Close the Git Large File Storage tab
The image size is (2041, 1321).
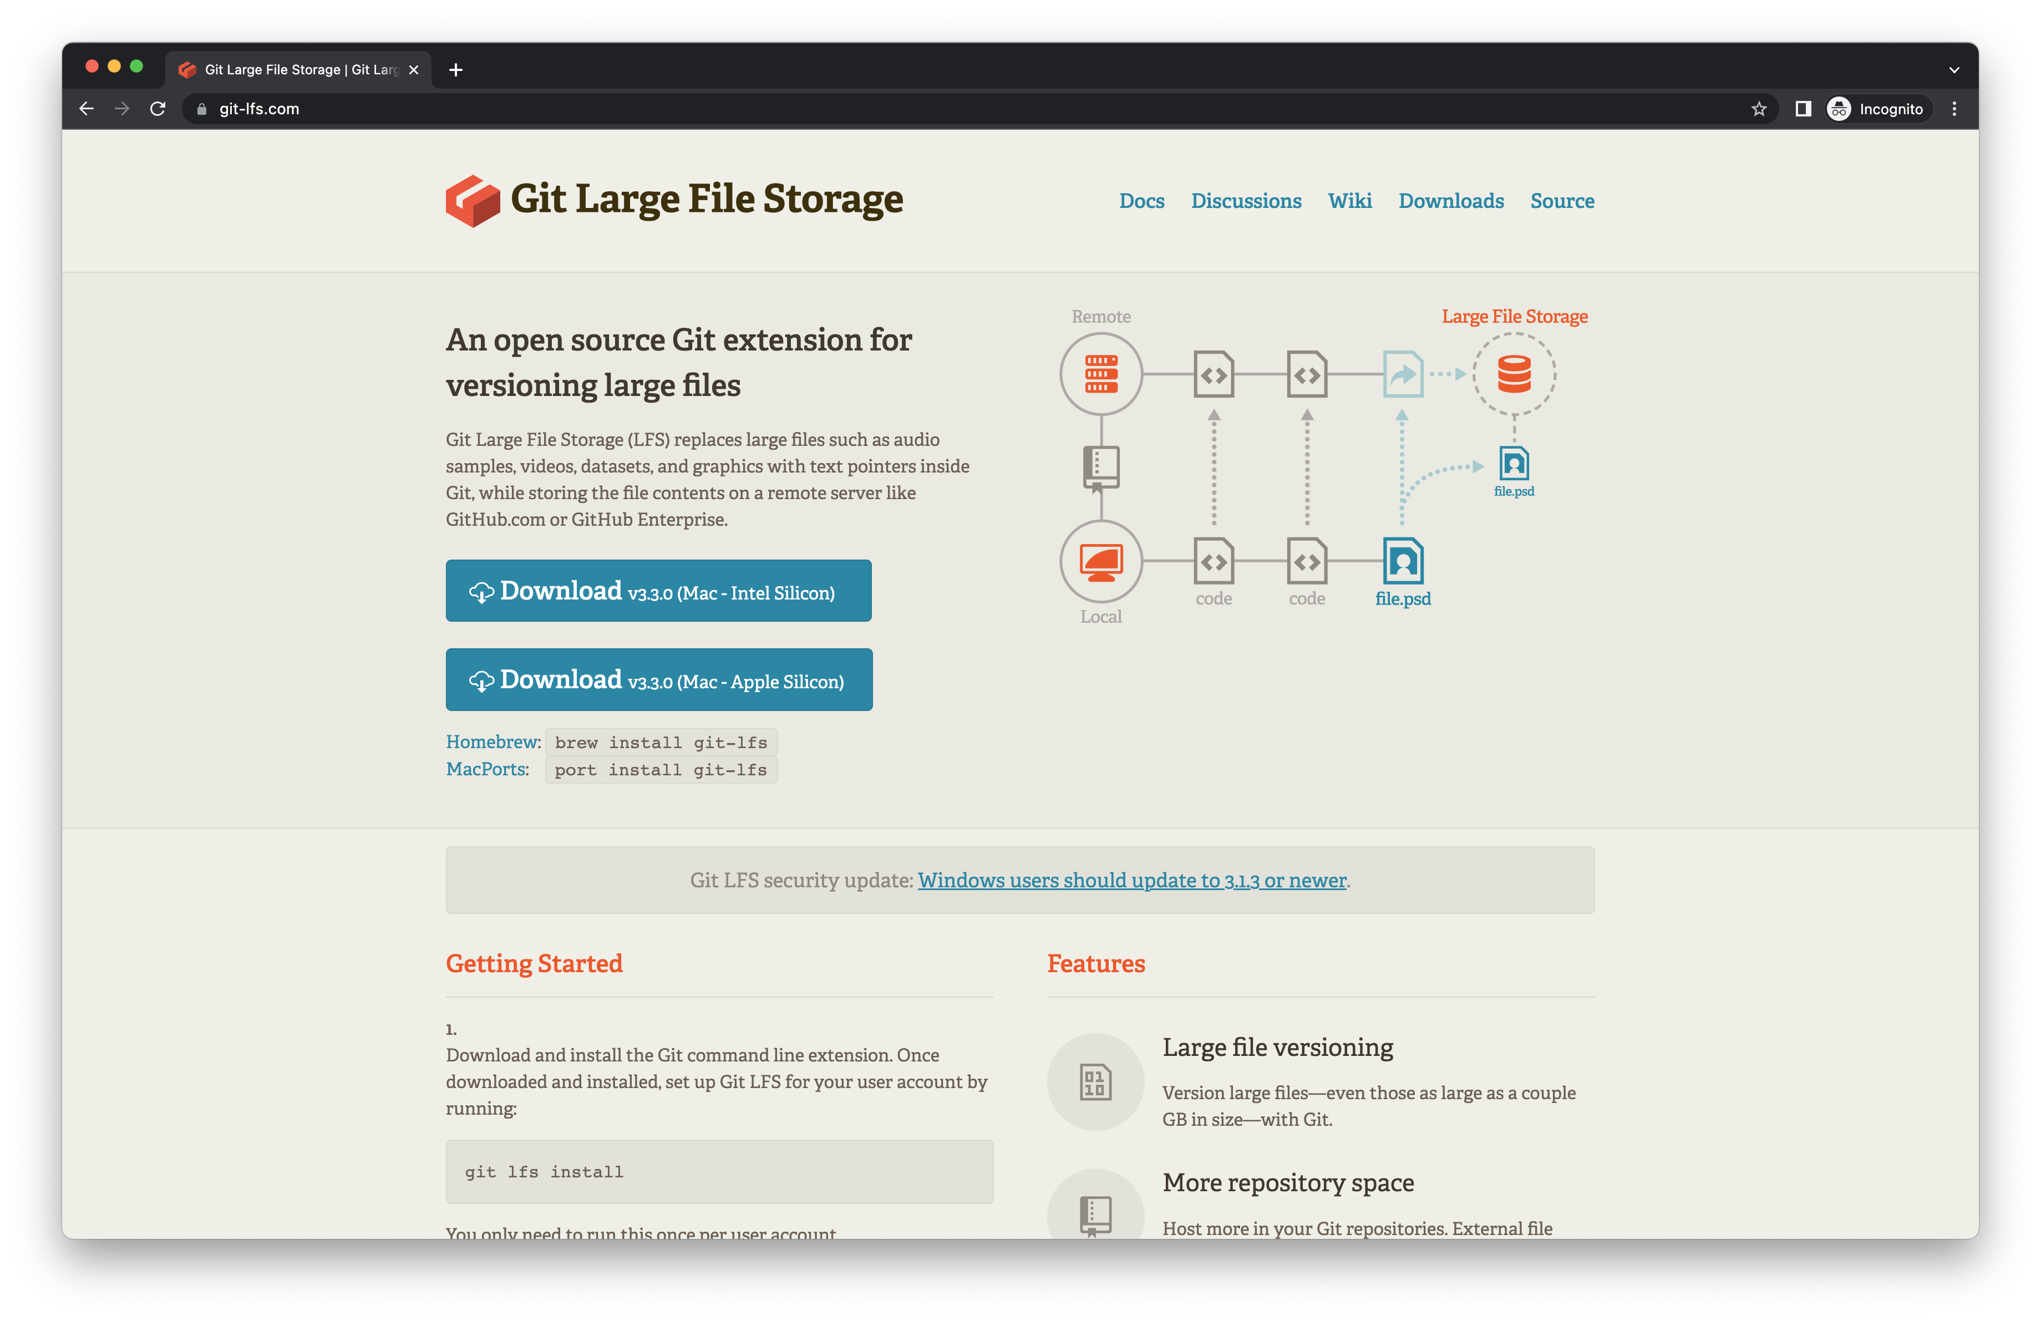413,69
